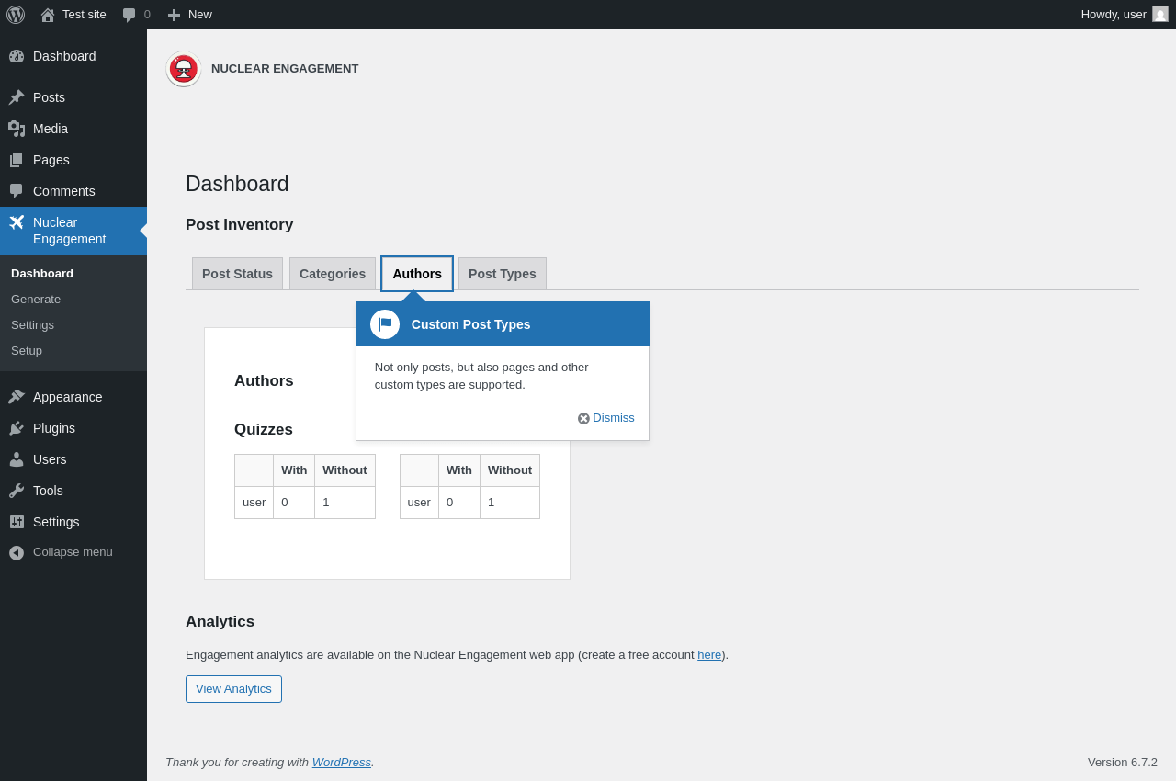Click the Version 6.7.2 footer text
The height and width of the screenshot is (781, 1176).
click(1123, 763)
